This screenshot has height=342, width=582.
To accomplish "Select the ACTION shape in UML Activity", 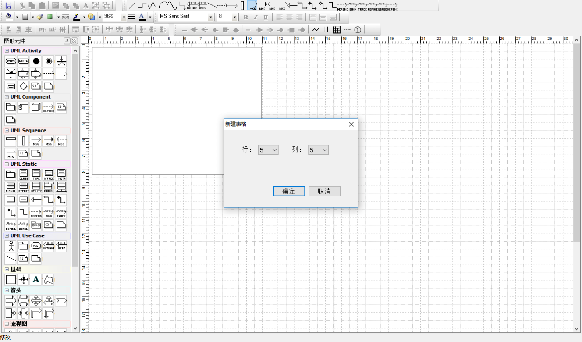I will click(11, 61).
